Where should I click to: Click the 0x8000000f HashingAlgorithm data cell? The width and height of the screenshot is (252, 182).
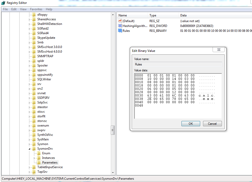click(x=197, y=26)
